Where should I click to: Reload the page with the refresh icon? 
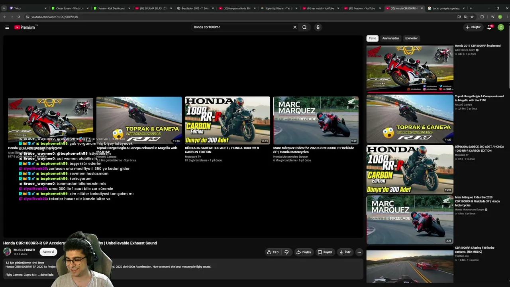19,17
